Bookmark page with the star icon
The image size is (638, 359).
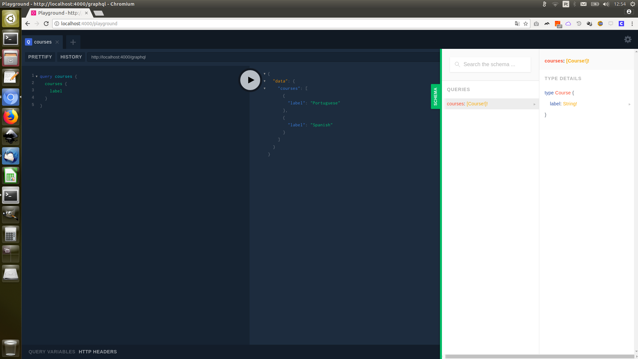pos(526,24)
